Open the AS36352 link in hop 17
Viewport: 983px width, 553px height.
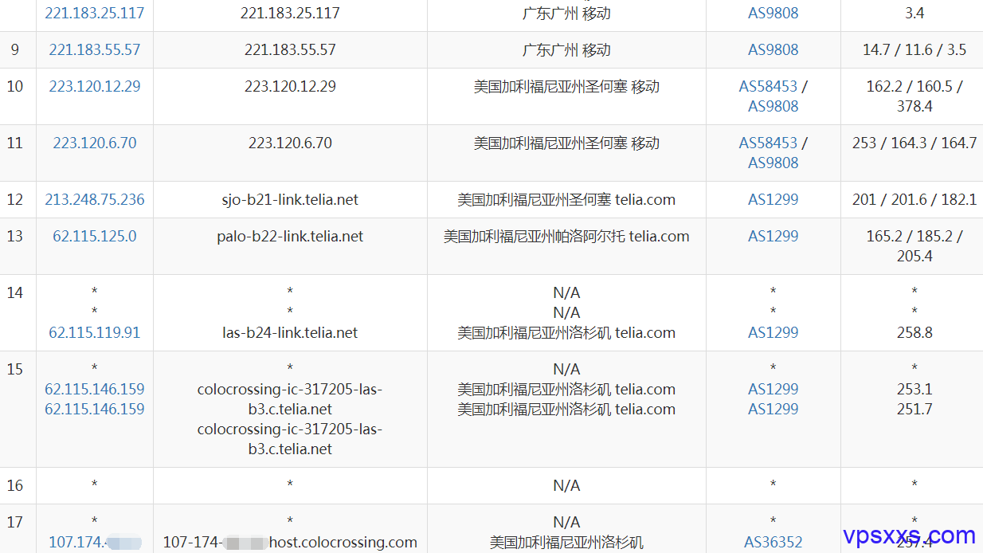(x=773, y=542)
